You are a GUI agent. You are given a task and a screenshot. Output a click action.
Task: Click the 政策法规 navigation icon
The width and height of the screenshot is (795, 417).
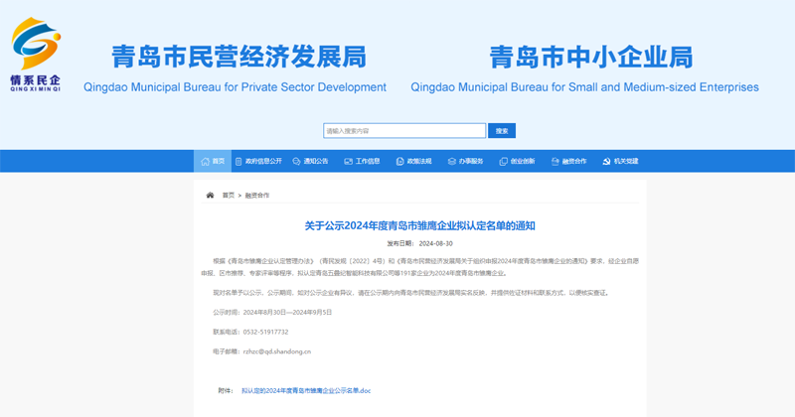point(399,161)
